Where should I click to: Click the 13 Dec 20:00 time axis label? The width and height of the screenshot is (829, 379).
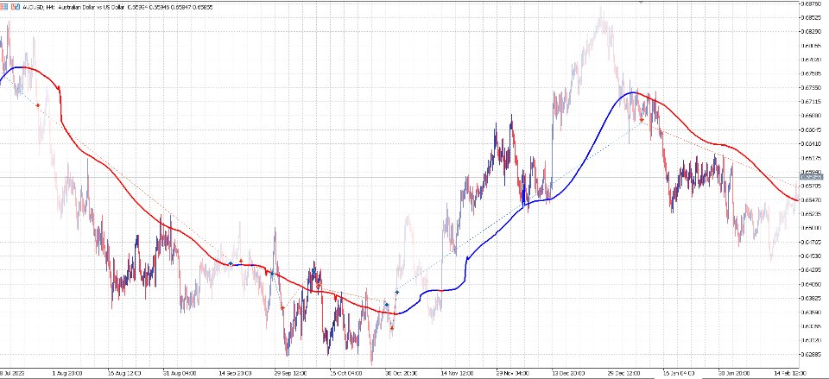[567, 373]
